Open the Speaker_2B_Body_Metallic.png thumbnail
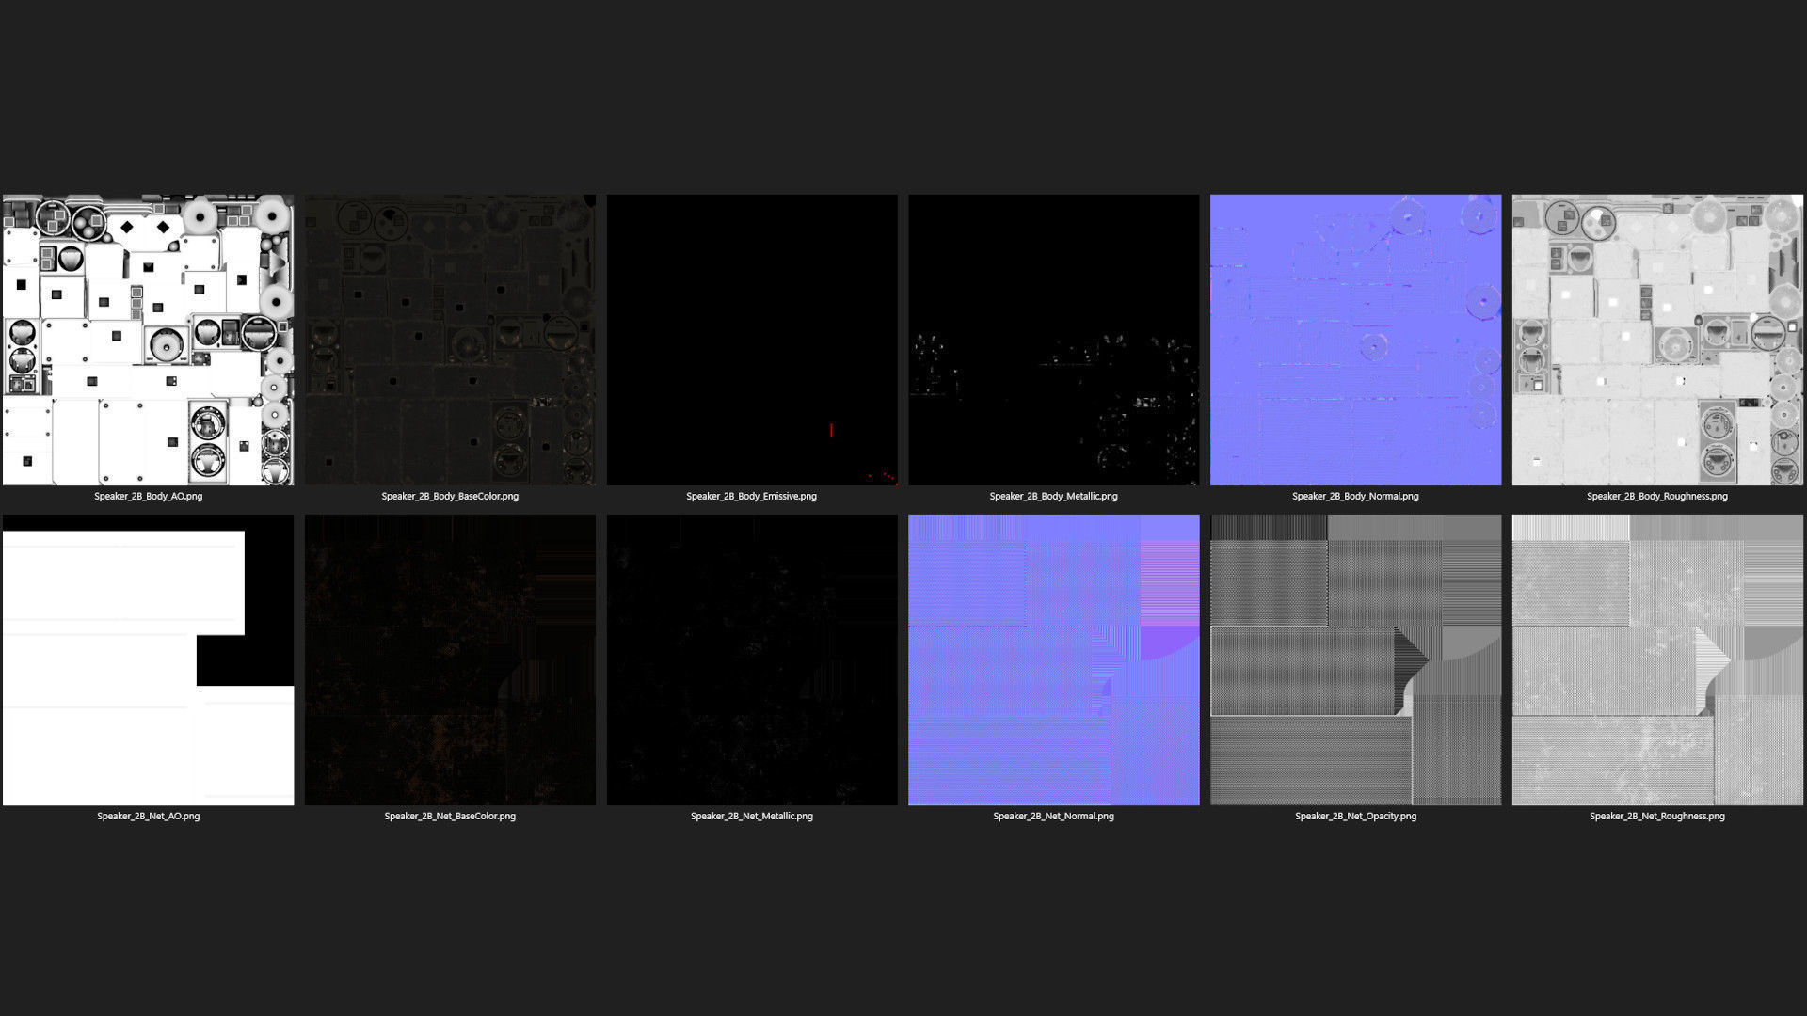This screenshot has width=1807, height=1016. 1053,340
